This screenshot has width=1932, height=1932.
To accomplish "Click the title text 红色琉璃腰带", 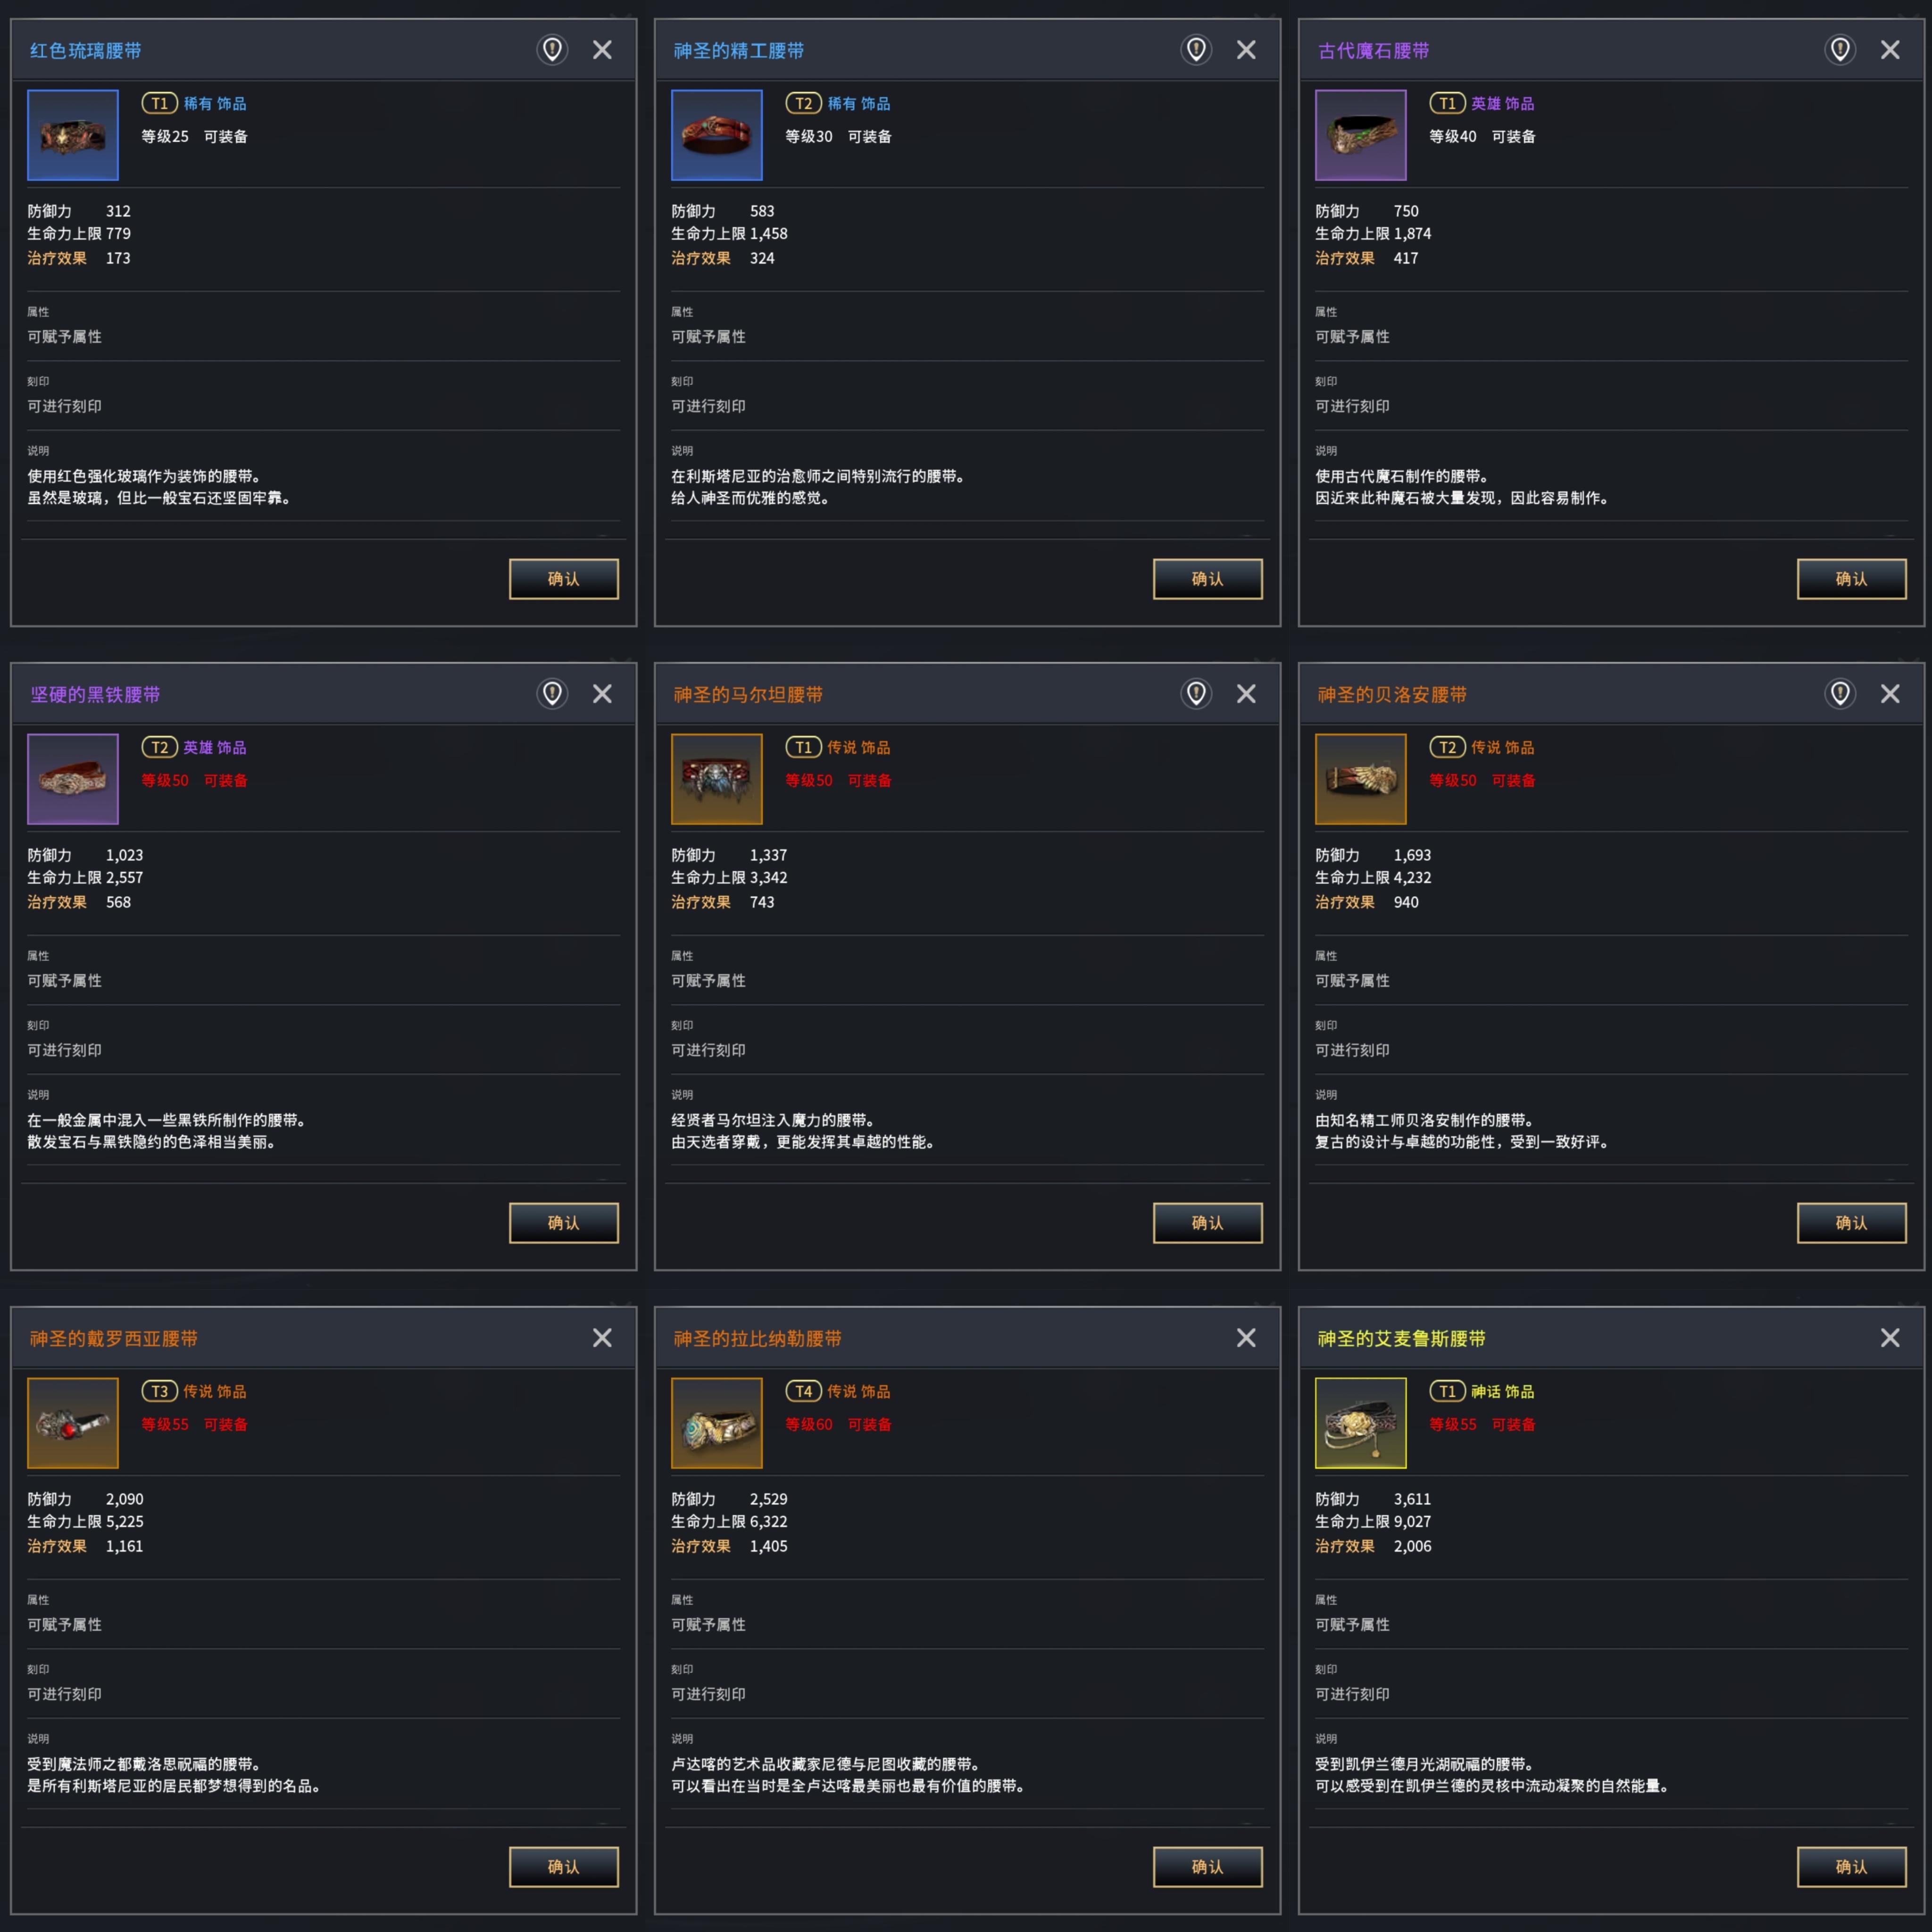I will 86,50.
